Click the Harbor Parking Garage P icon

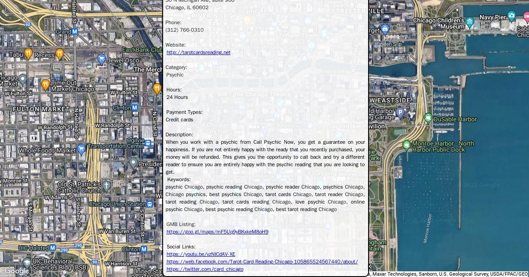point(400,113)
